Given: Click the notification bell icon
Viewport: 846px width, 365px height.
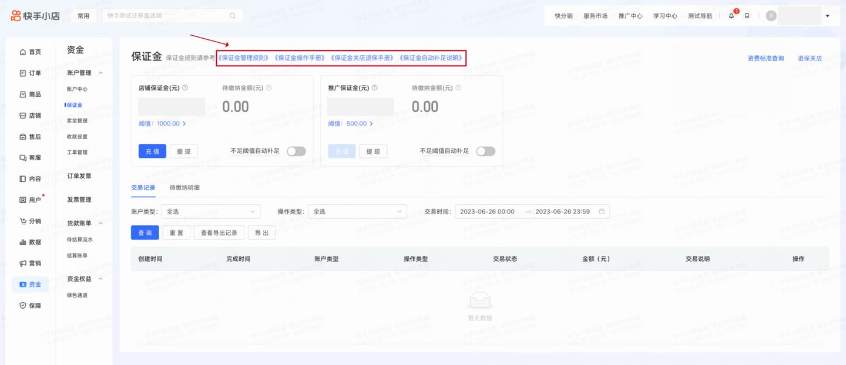Looking at the screenshot, I should point(732,15).
